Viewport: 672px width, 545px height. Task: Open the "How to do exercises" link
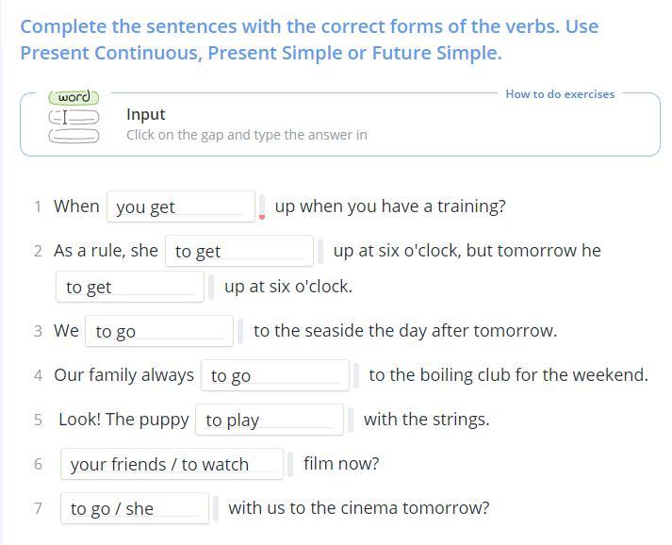[x=560, y=94]
